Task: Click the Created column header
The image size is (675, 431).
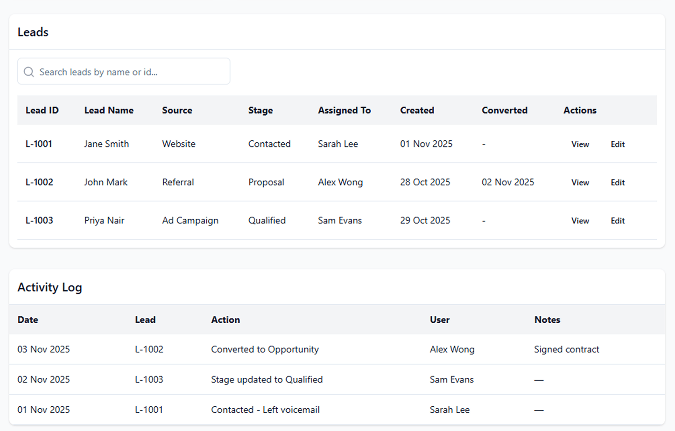Action: pyautogui.click(x=417, y=111)
